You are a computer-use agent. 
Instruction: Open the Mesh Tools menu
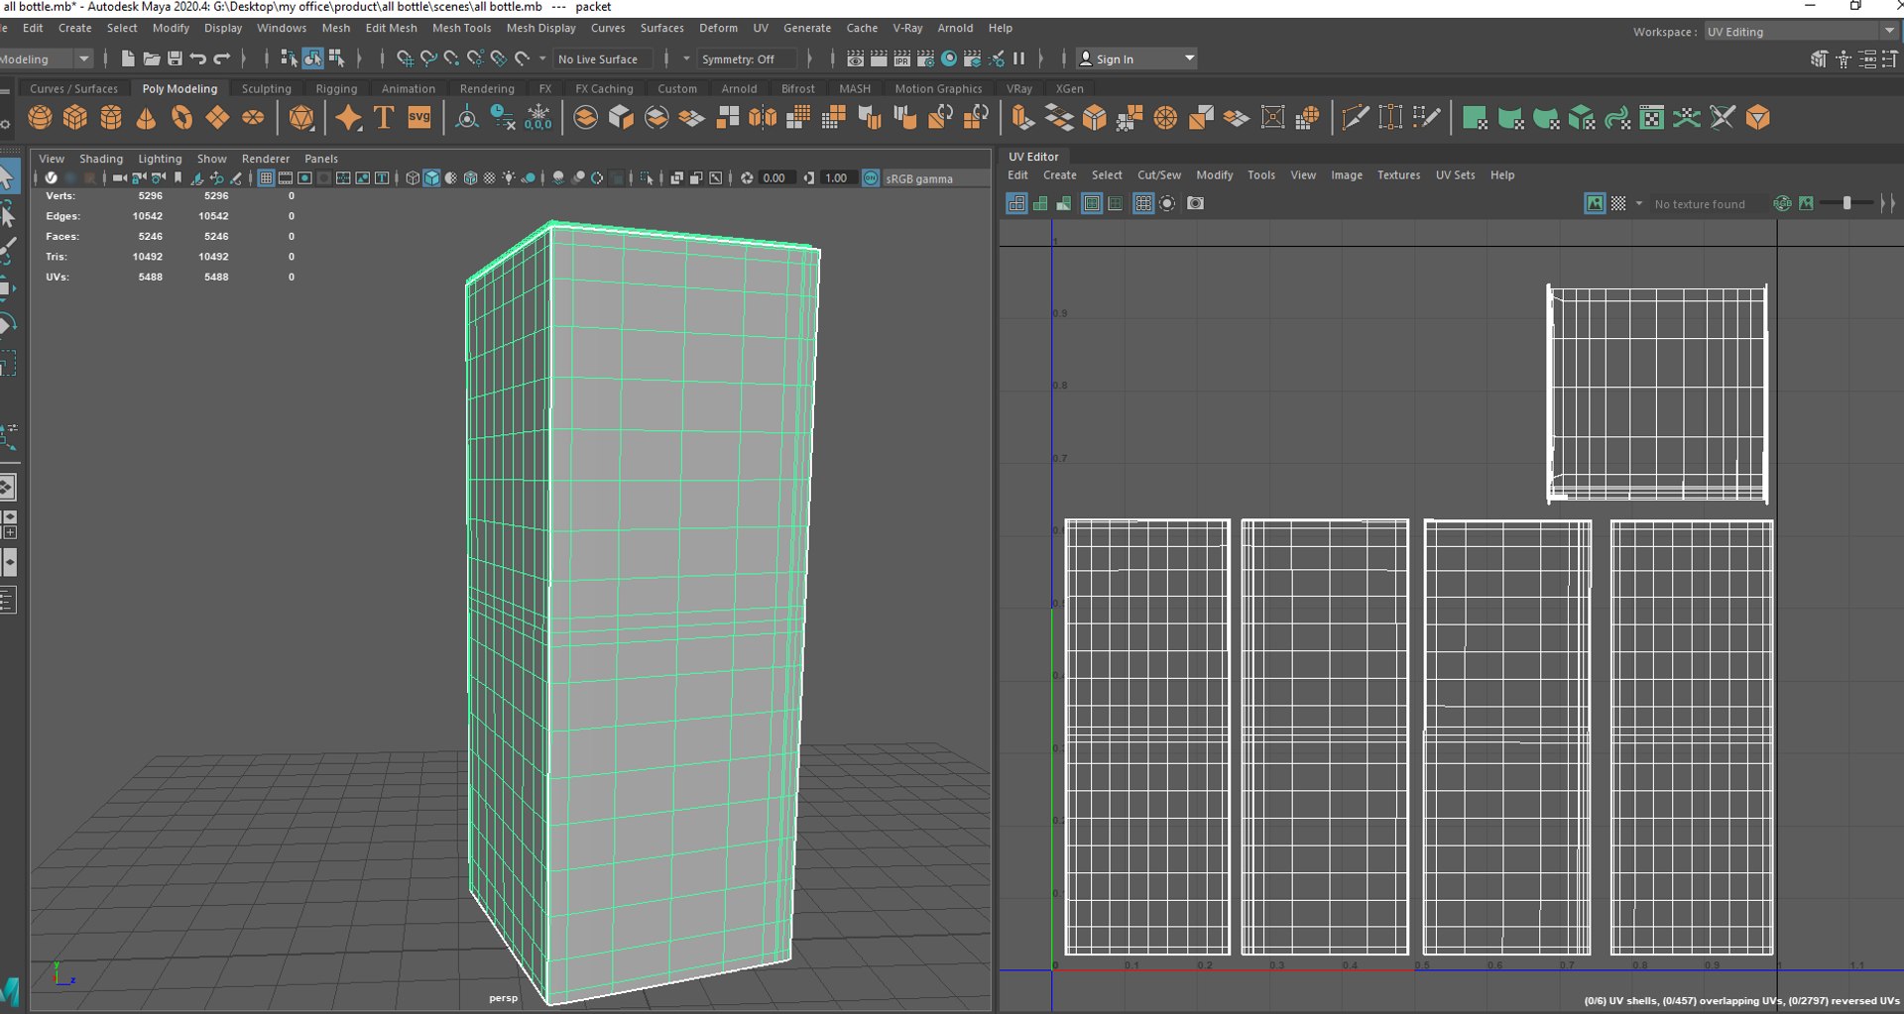pyautogui.click(x=461, y=28)
